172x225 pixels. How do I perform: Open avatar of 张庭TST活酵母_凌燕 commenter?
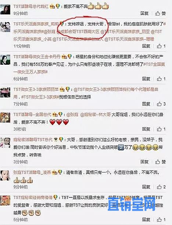[5, 175]
